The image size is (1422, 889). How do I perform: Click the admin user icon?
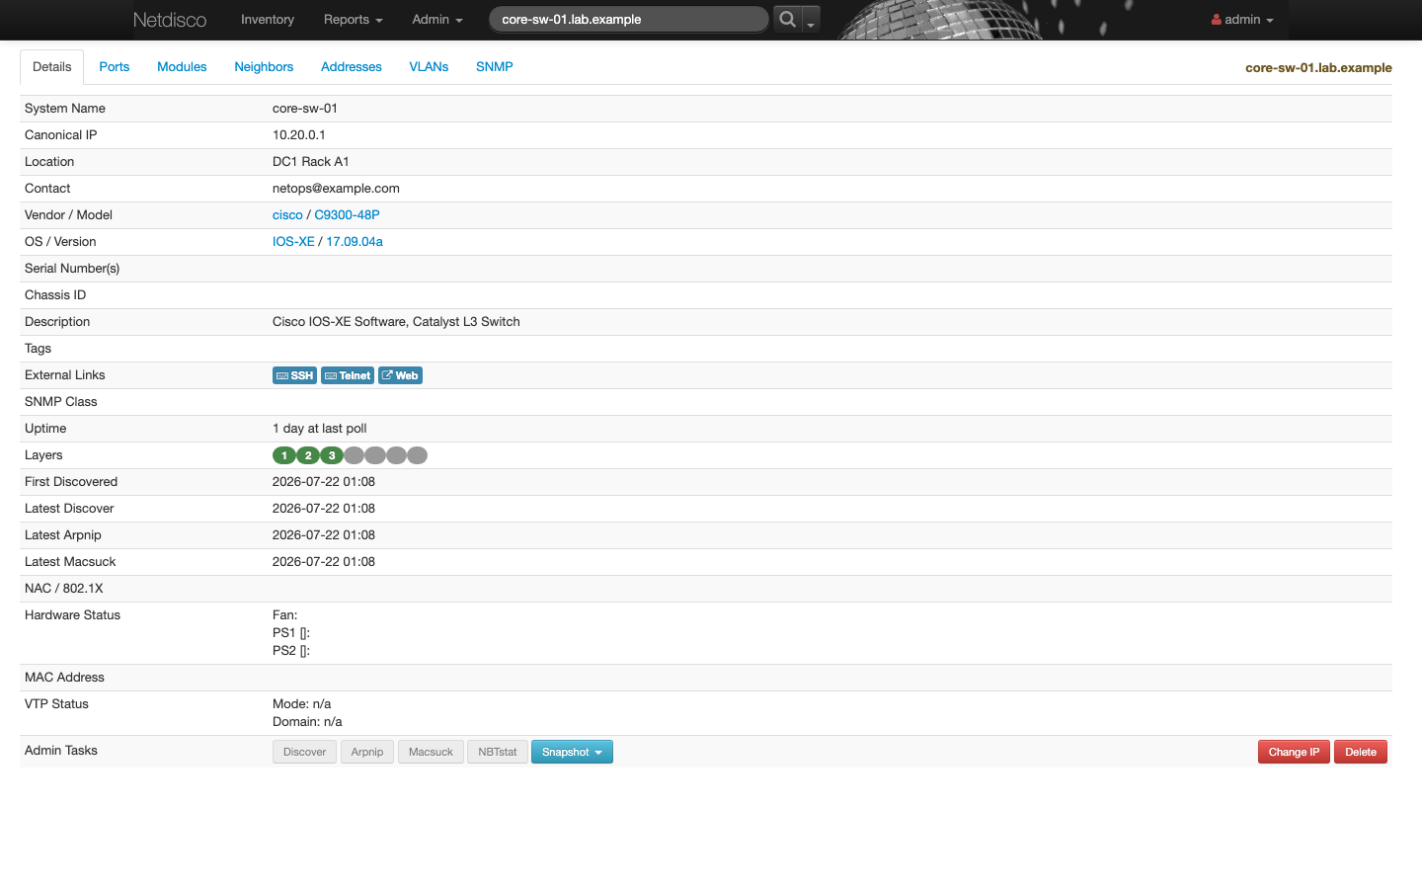click(1217, 20)
